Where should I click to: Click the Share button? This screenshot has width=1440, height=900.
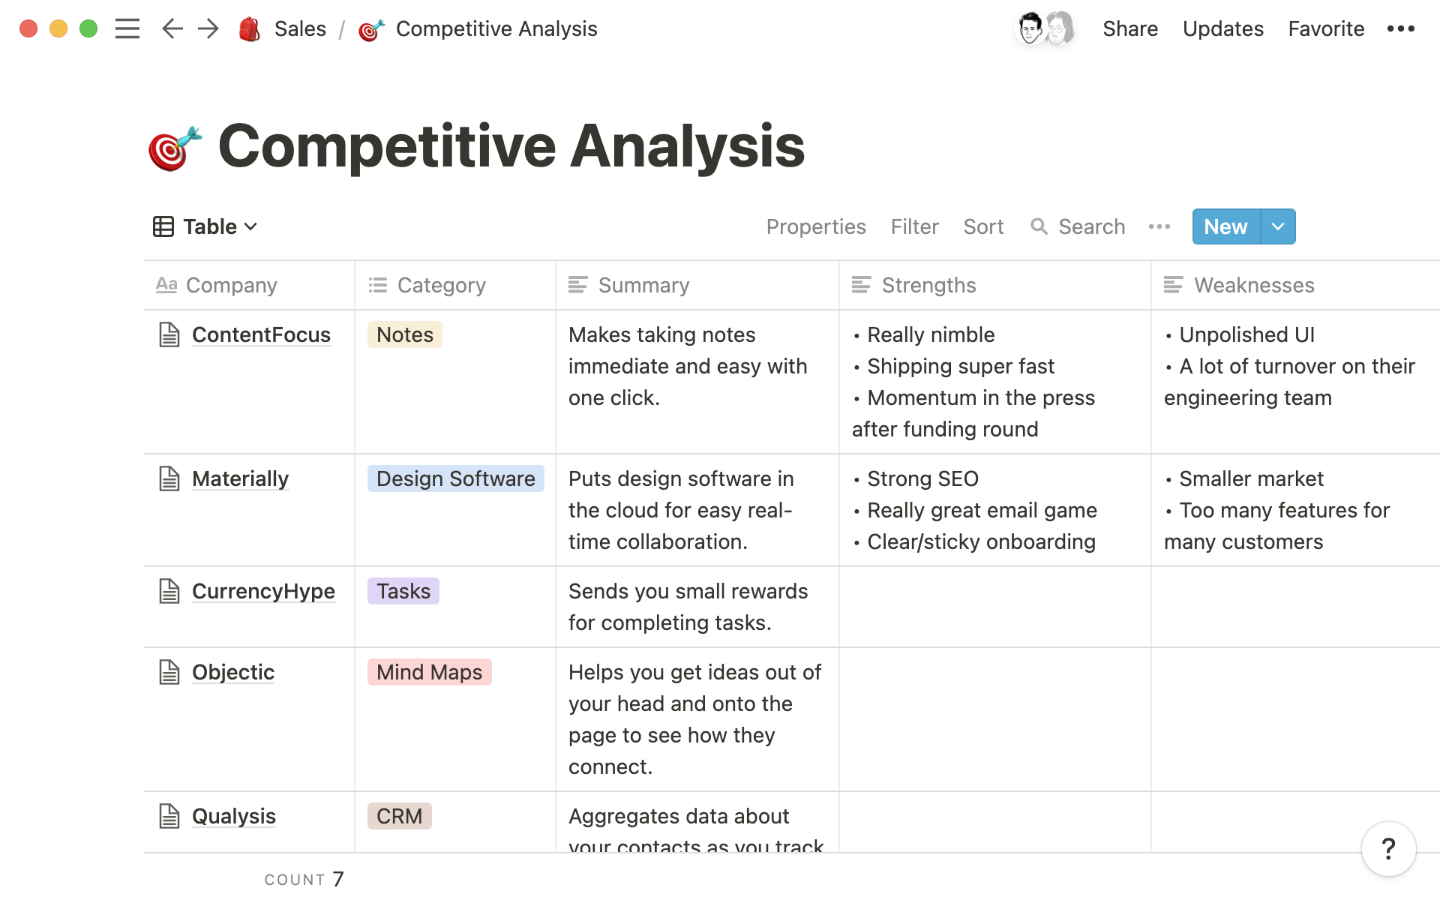1129,29
